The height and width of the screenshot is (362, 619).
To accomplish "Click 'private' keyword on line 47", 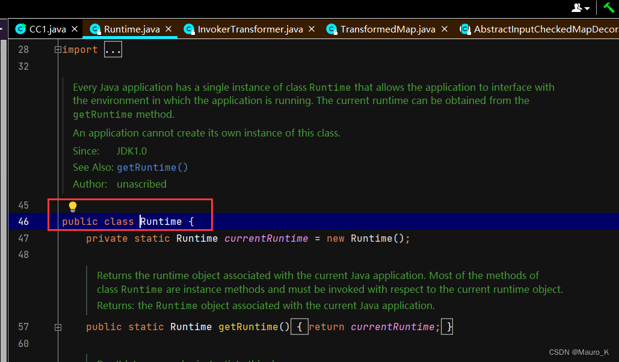I will coord(107,239).
